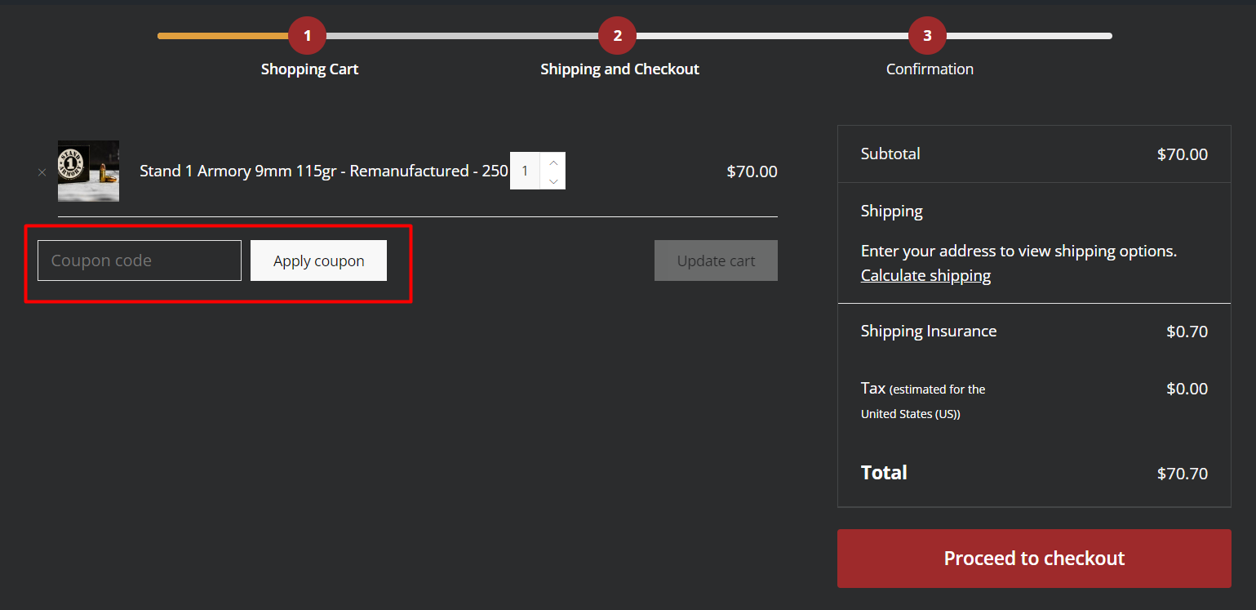Focus the quantity field showing 1
The image size is (1256, 610).
pyautogui.click(x=525, y=171)
